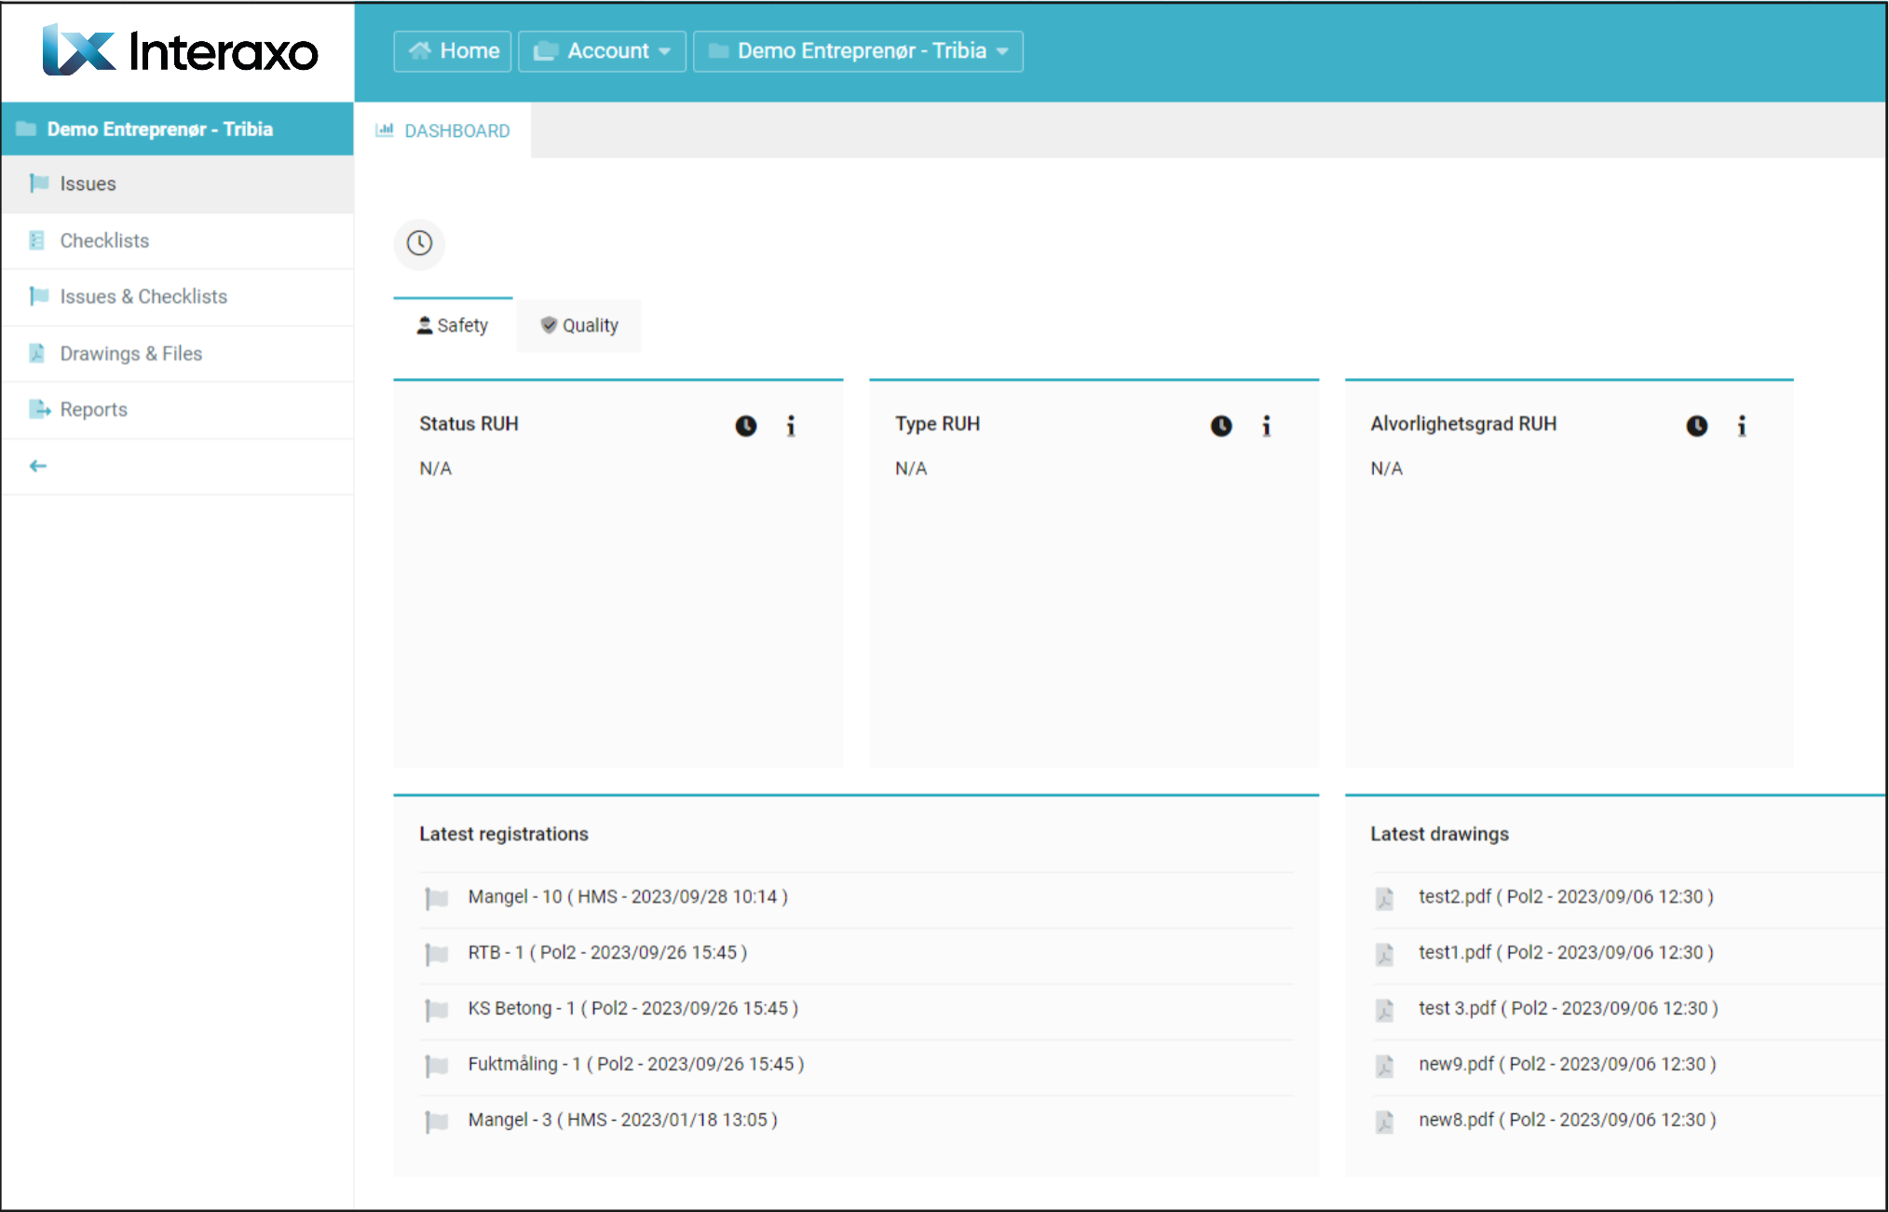Click the clock icon in Status RUH card
Viewport: 1889px width, 1212px height.
coord(745,426)
